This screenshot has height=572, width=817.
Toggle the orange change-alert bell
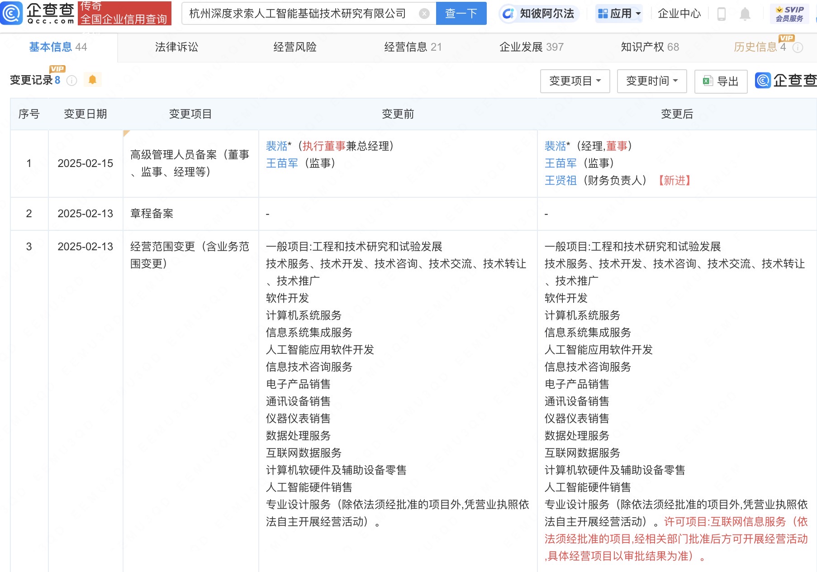pyautogui.click(x=92, y=80)
